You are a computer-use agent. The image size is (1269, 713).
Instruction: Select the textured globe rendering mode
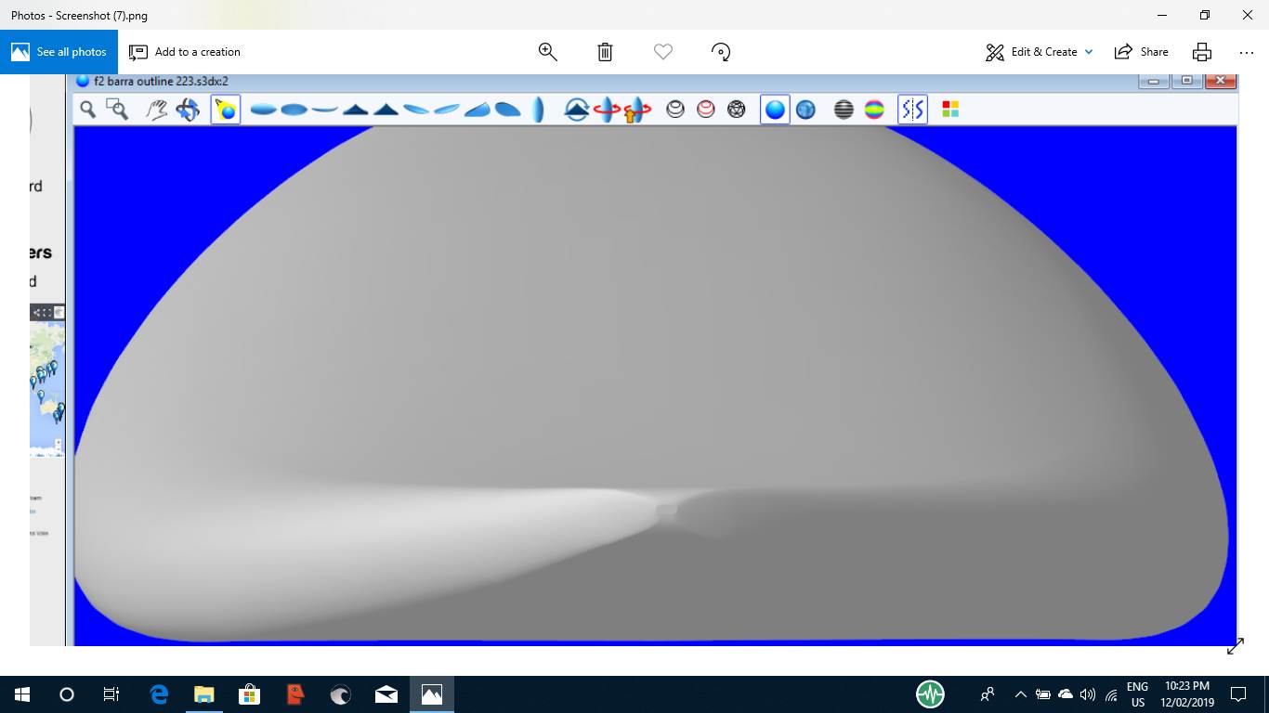click(x=805, y=109)
